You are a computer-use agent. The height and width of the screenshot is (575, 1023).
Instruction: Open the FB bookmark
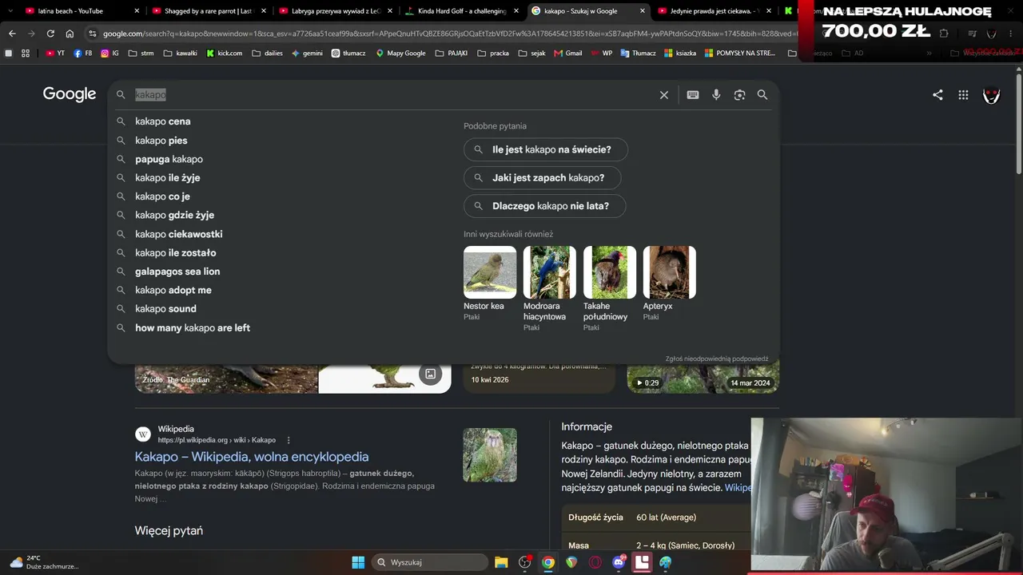[x=82, y=54]
